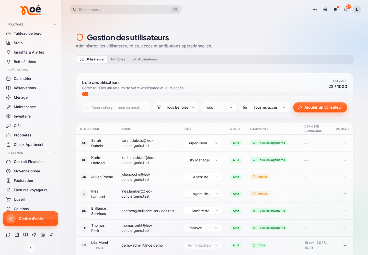Switch to the Attributions tab
Image resolution: width=368 pixels, height=255 pixels.
pos(145,59)
